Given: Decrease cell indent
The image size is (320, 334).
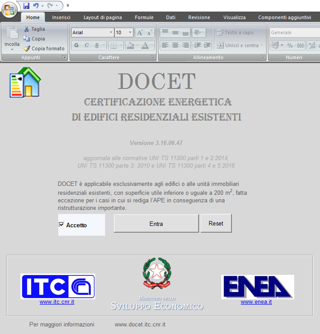Looking at the screenshot, I should (x=197, y=45).
